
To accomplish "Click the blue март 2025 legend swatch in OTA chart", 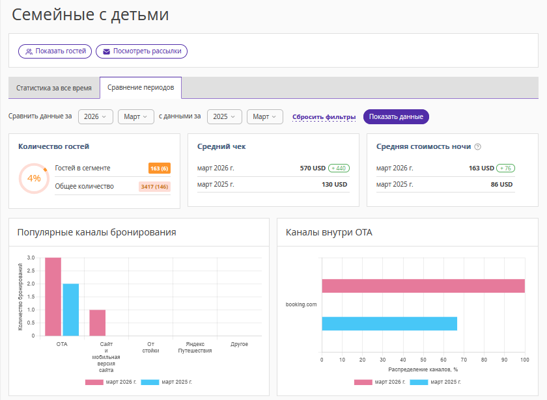I will point(419,382).
